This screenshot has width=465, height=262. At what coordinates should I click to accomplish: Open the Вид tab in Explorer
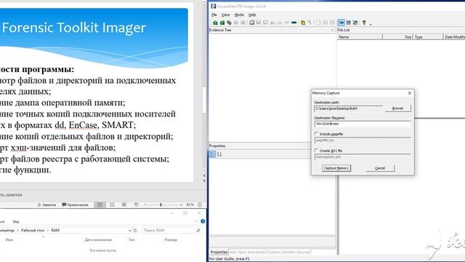tap(16, 221)
